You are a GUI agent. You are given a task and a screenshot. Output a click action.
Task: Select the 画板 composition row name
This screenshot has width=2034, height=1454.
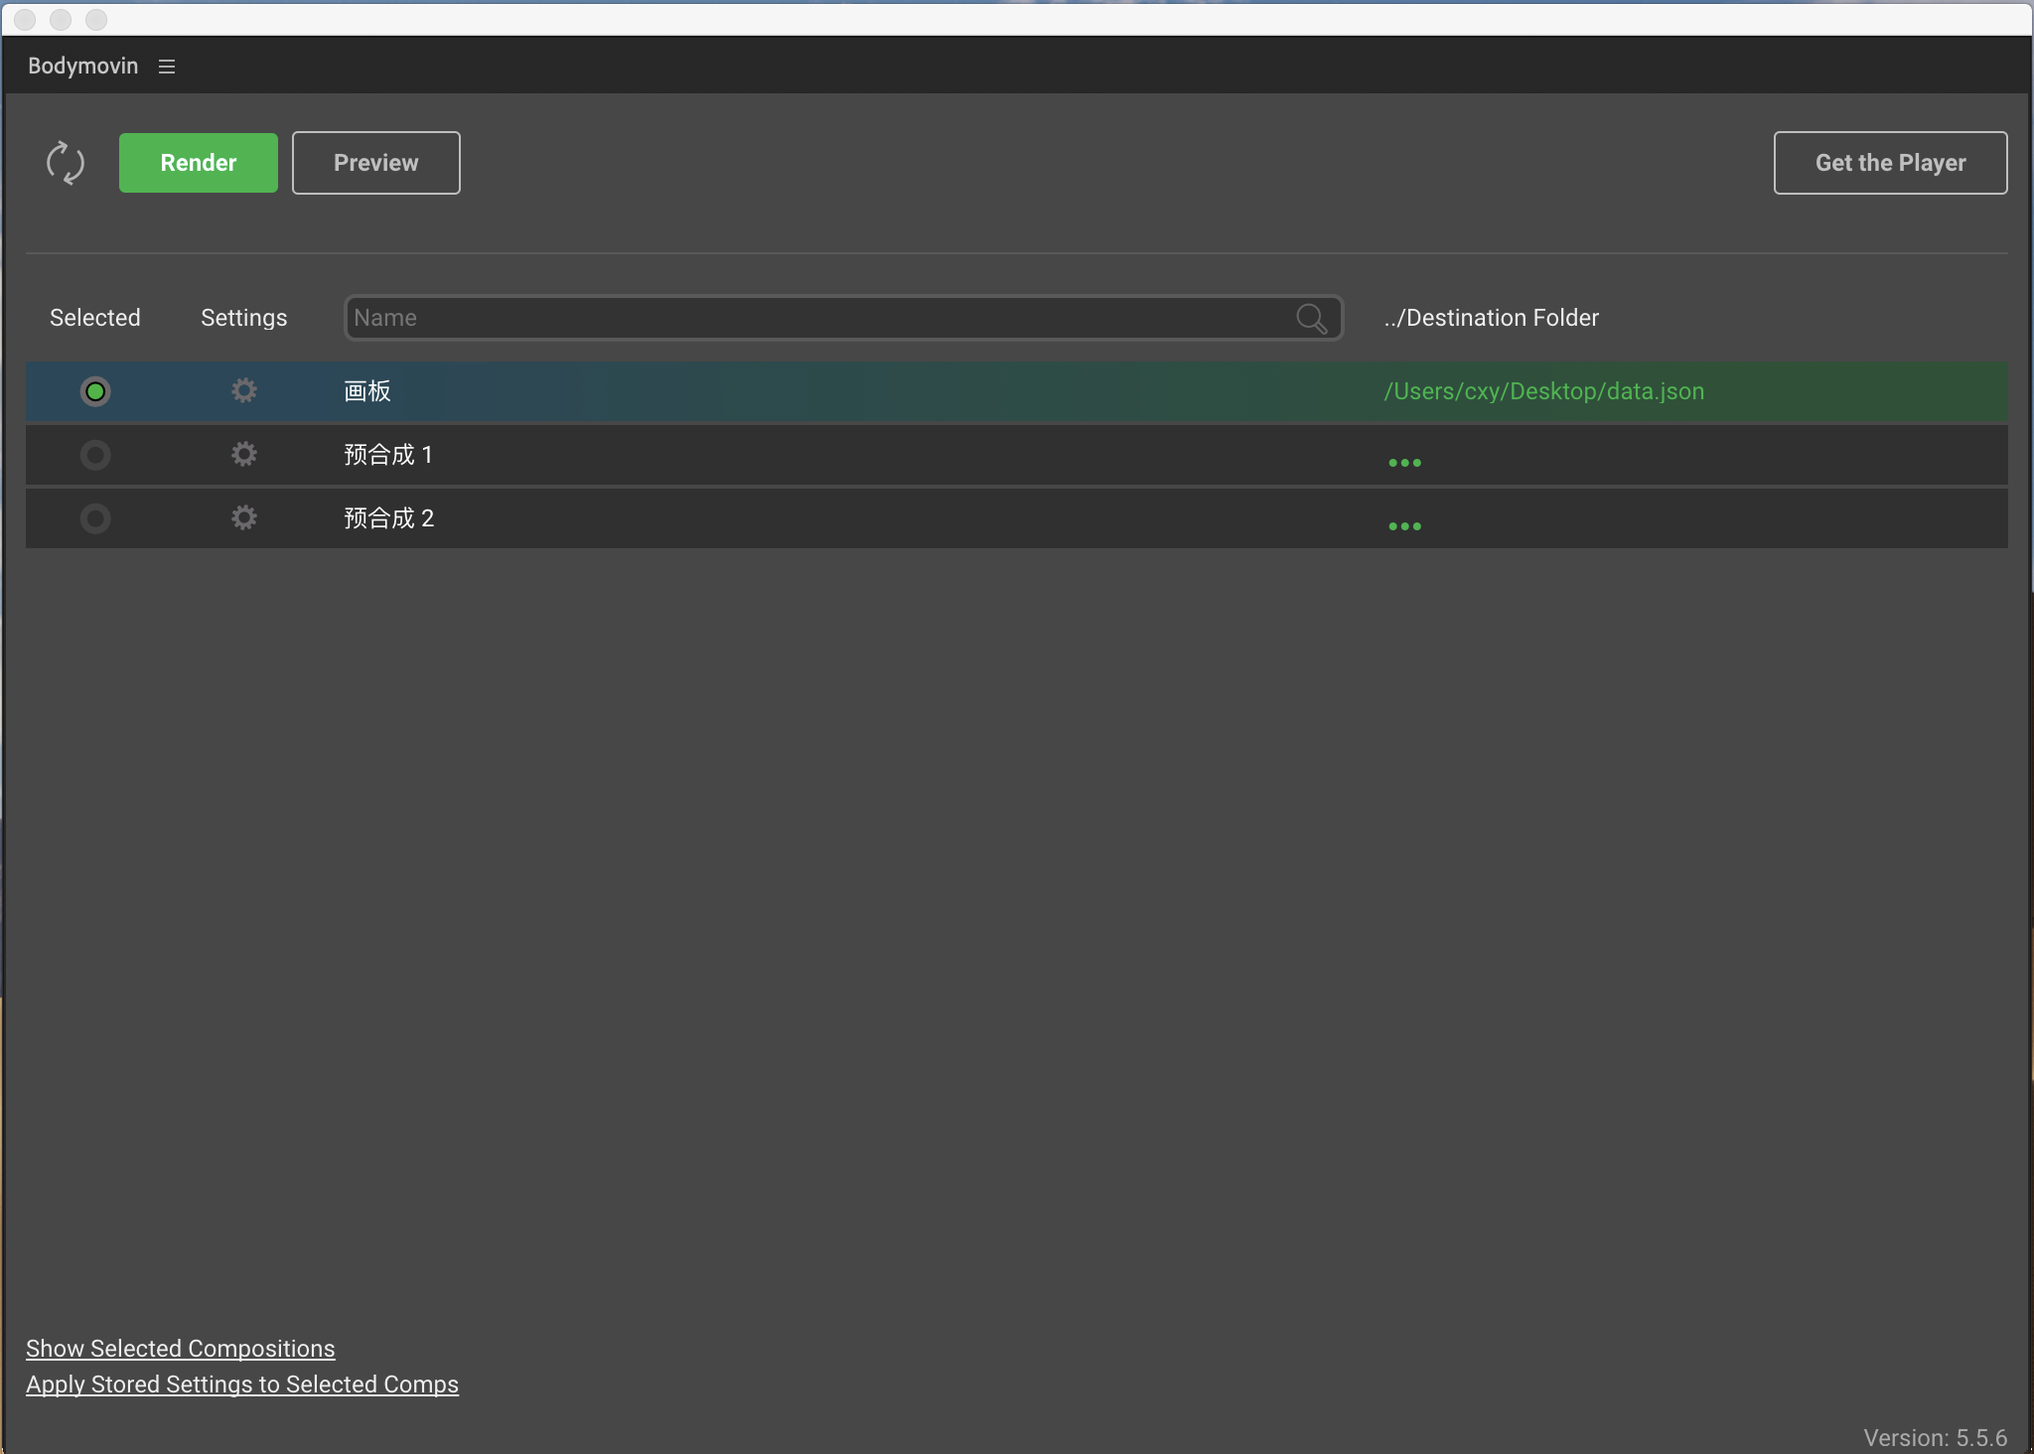367,391
